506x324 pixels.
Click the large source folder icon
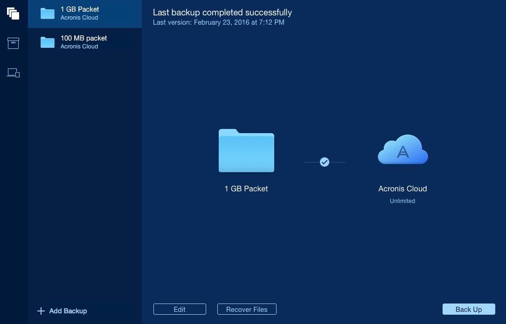[x=247, y=150]
